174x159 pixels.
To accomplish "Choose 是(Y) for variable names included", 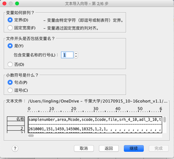I will coord(10,46).
